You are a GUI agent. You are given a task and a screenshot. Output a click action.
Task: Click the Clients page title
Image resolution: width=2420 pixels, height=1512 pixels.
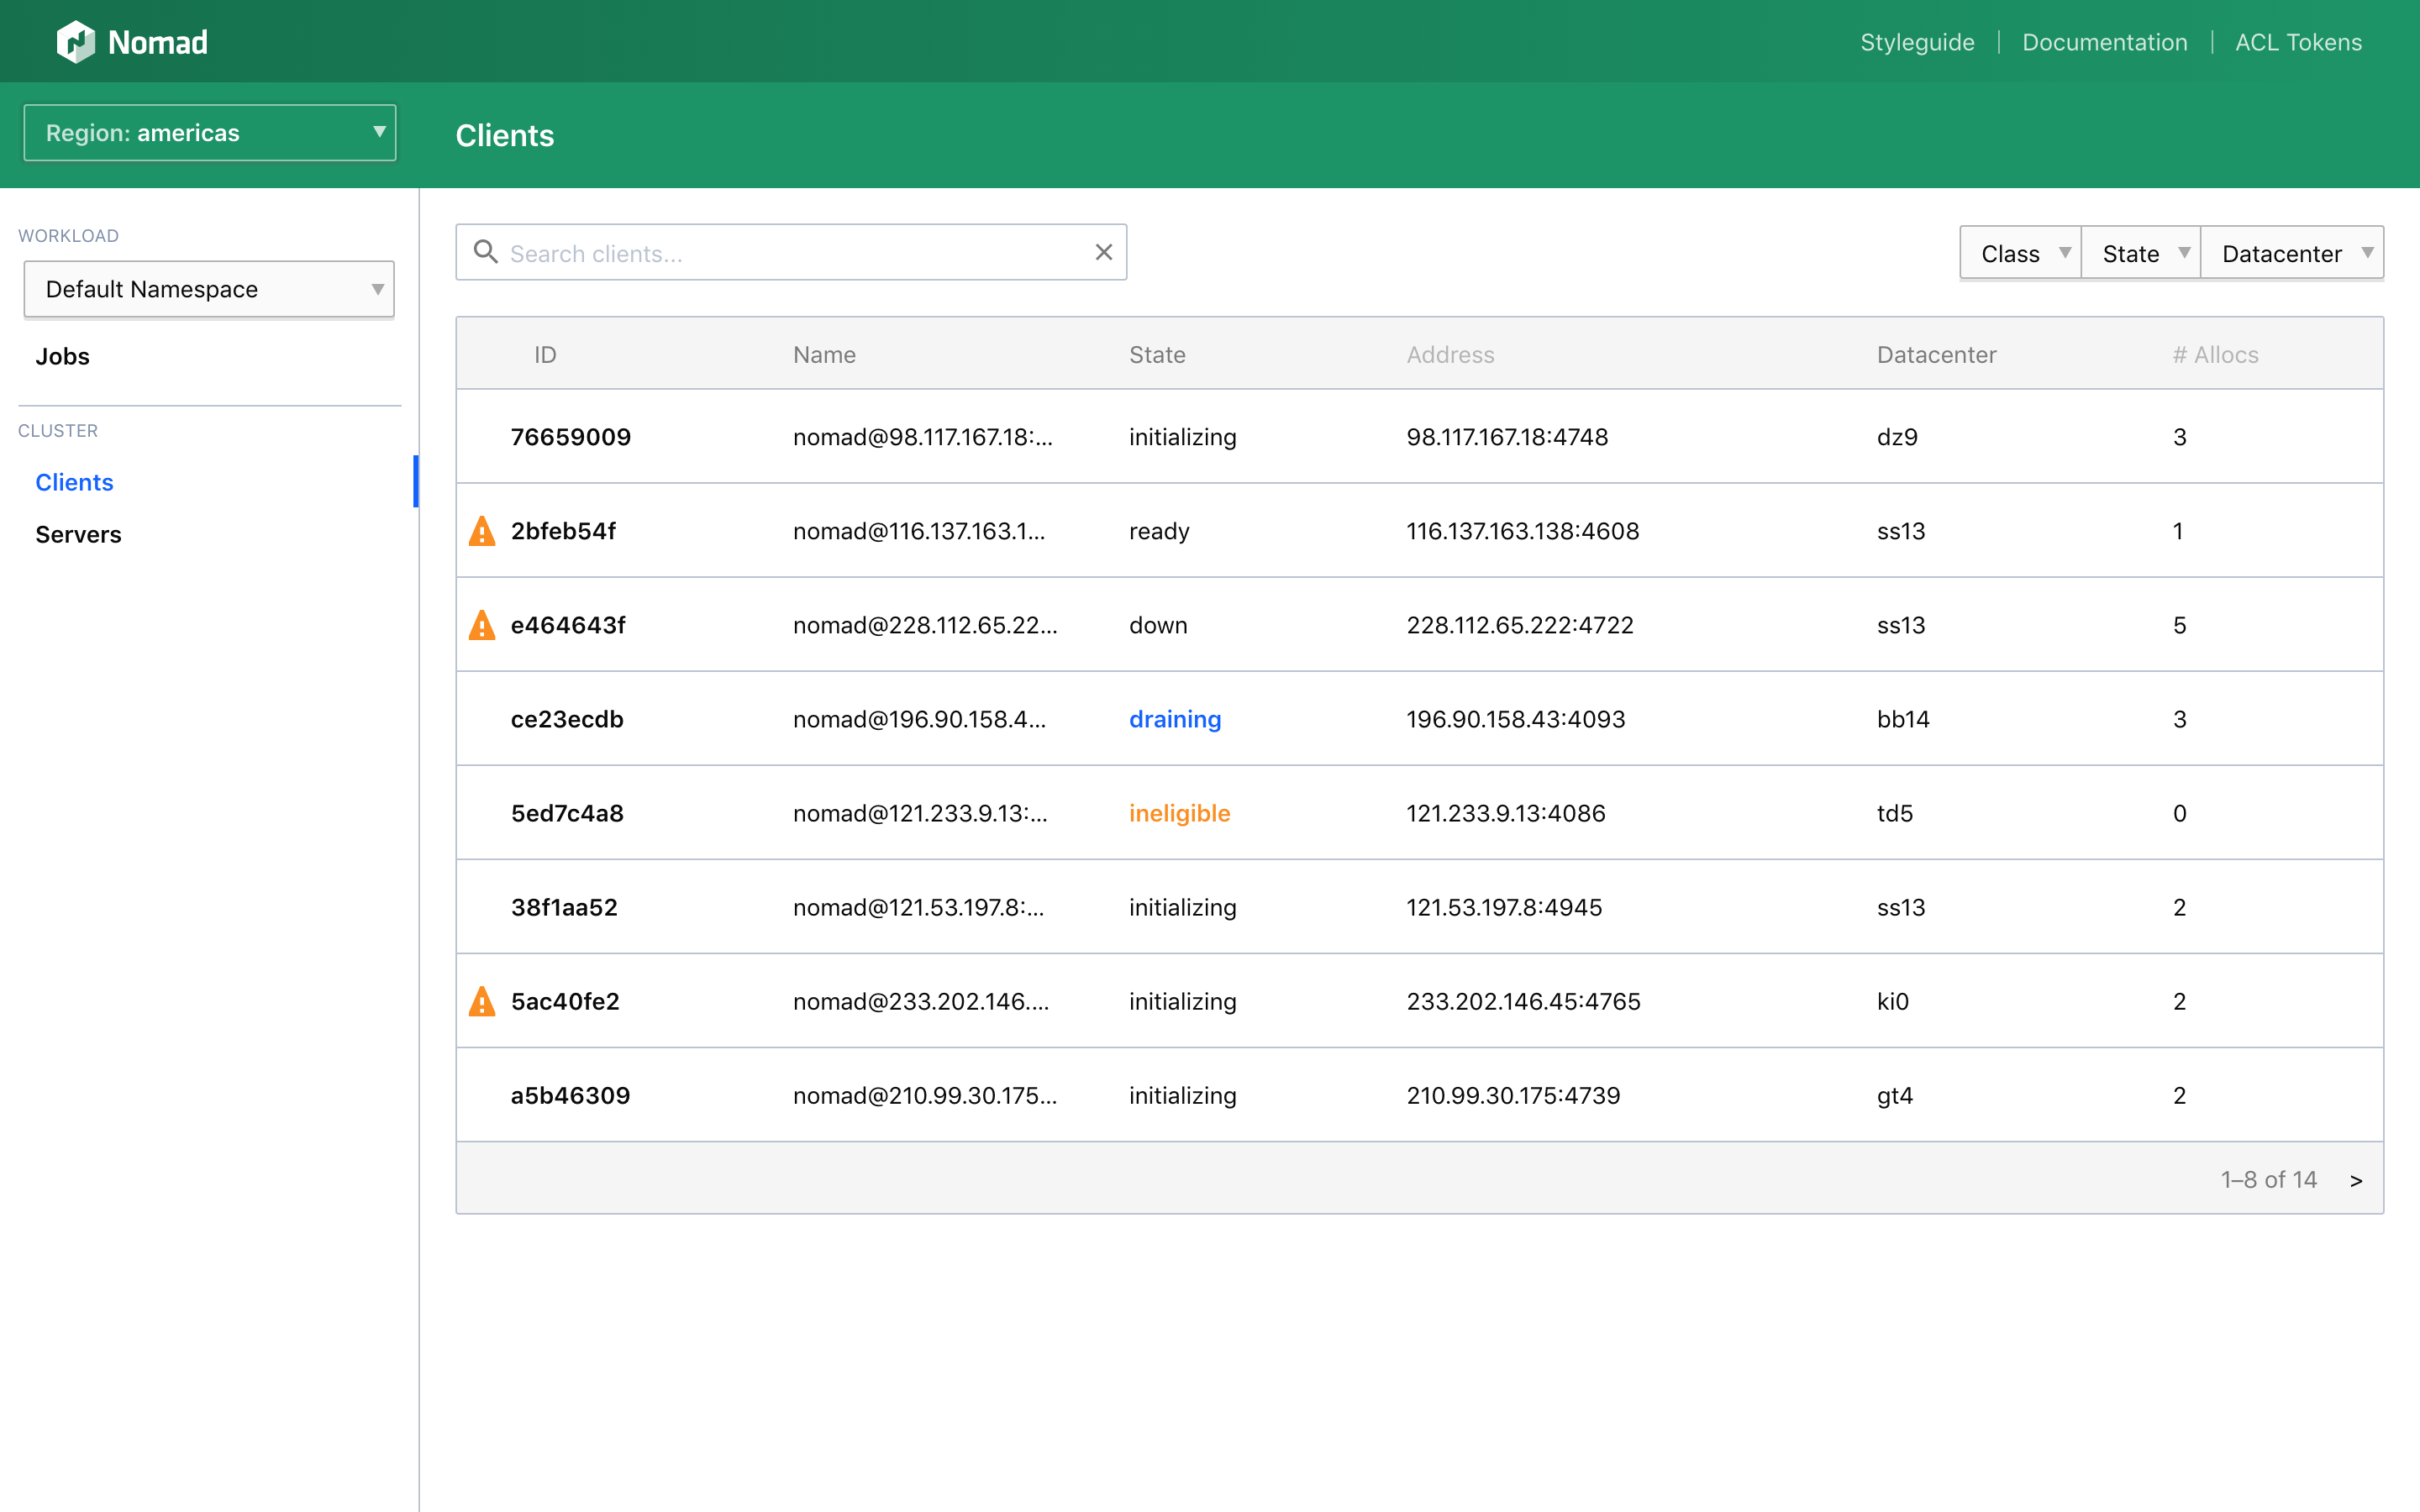504,135
